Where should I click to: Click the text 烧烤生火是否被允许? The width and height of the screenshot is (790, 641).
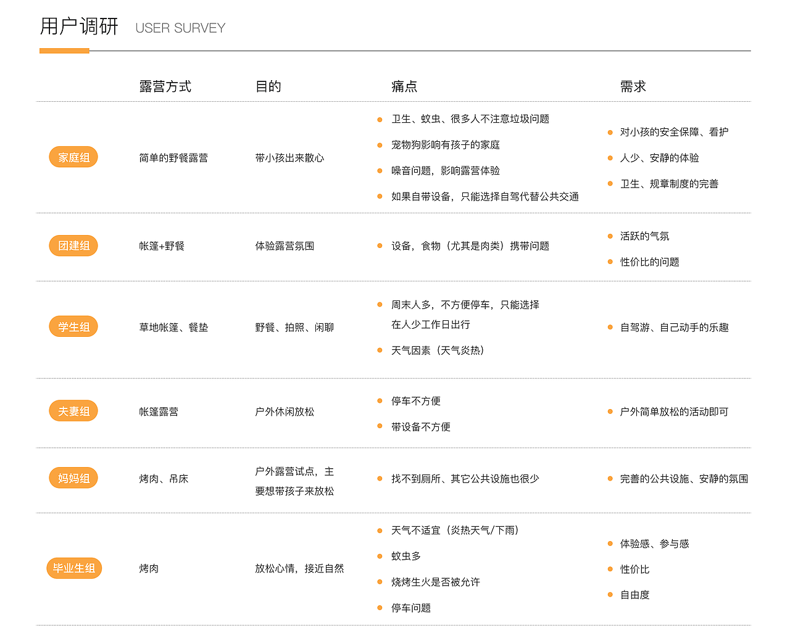[436, 582]
